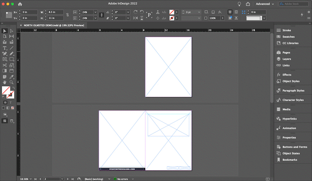Select the Rectangle Frame tool
The image size is (312, 181).
coord(5,59)
